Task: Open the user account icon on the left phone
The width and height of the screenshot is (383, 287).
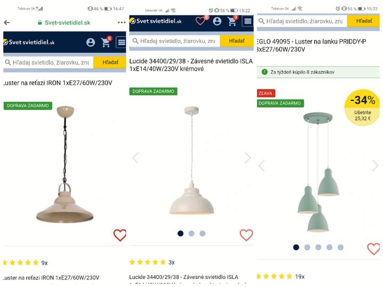Action: (x=90, y=42)
